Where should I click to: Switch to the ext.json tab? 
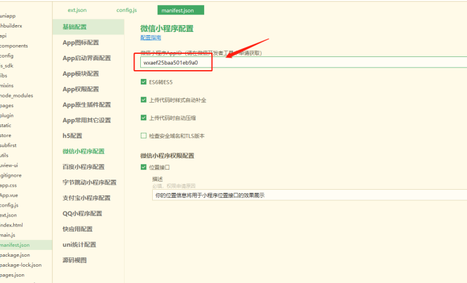(x=77, y=10)
